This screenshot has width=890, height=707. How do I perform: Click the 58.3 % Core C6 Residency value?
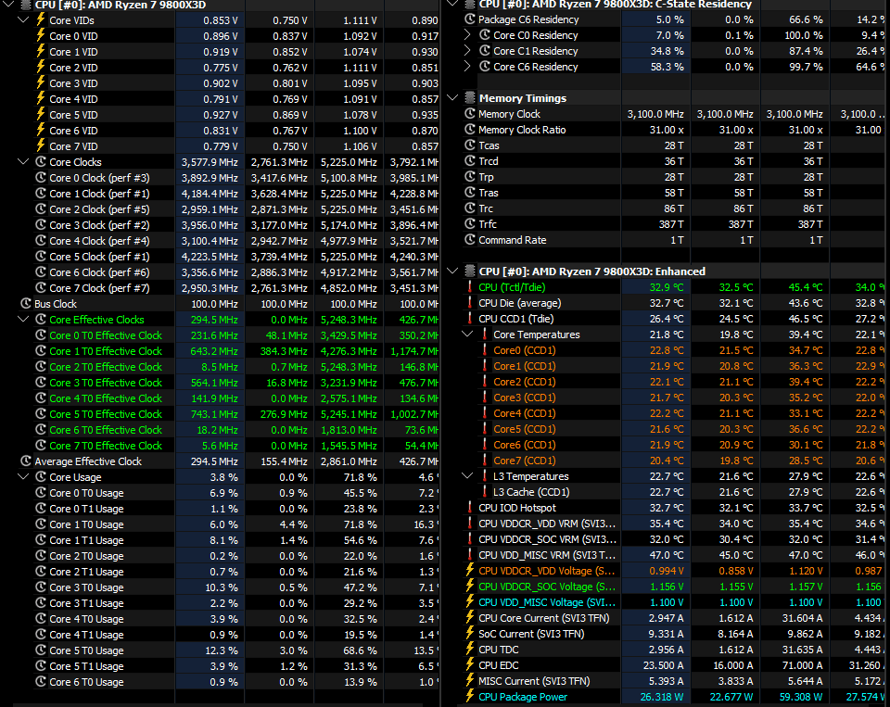(667, 67)
